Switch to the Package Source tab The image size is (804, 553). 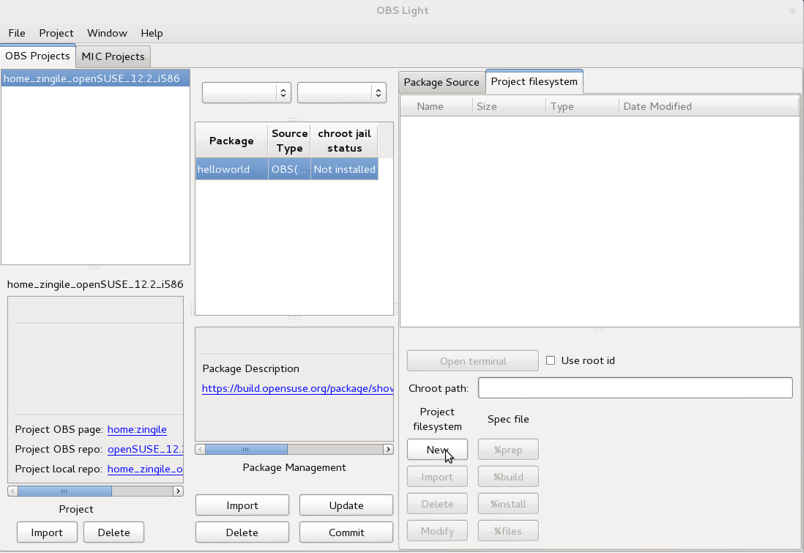(442, 83)
